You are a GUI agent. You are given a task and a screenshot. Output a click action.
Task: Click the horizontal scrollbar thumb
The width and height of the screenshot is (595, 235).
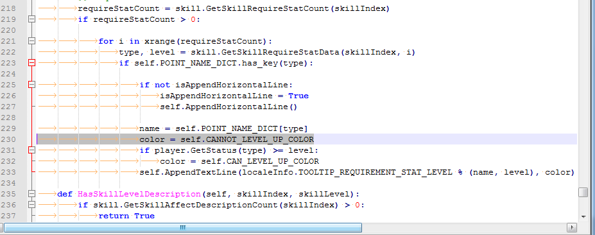pos(182,227)
